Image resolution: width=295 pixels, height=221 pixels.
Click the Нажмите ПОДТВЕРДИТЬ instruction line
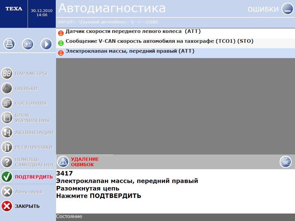99,196
